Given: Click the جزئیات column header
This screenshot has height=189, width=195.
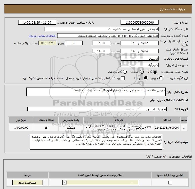Looking at the screenshot, I should (28, 175).
